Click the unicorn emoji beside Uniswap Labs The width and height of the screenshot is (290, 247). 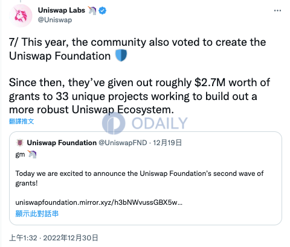[92, 10]
